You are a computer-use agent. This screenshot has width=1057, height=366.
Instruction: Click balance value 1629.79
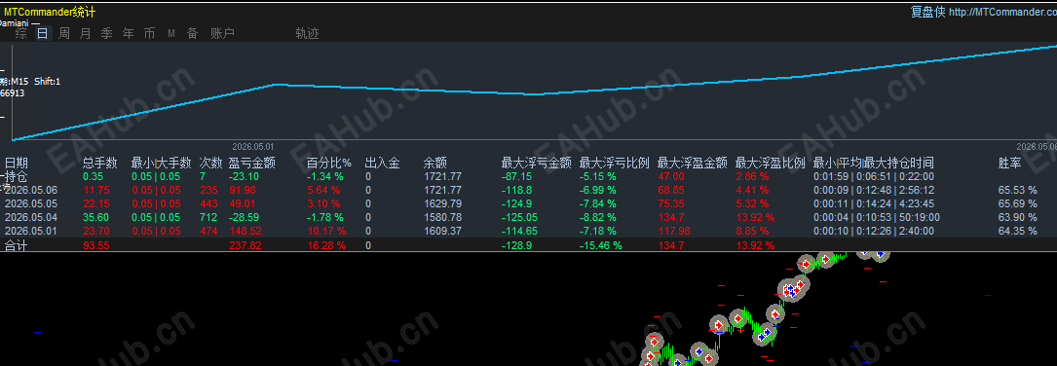(442, 203)
